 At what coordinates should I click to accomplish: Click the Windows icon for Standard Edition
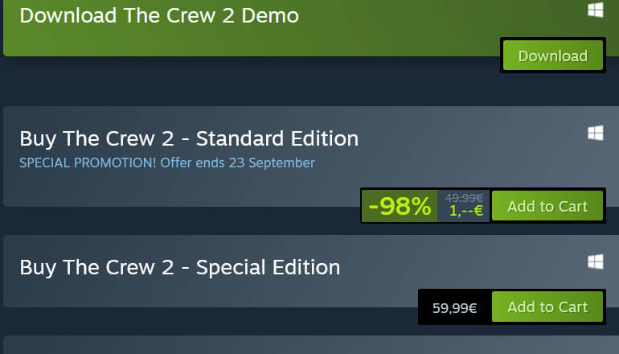coord(596,133)
